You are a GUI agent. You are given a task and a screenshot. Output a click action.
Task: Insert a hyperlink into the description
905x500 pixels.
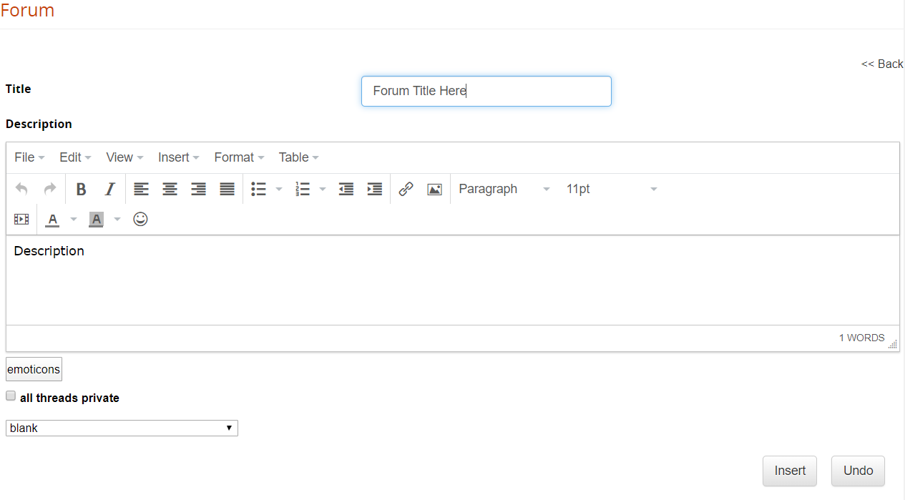point(406,189)
